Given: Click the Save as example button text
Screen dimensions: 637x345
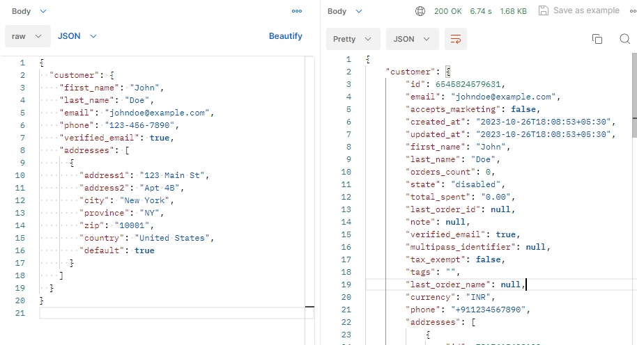Looking at the screenshot, I should tap(585, 11).
